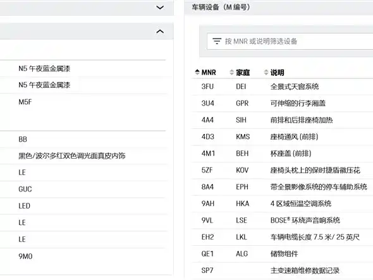The image size is (373, 280).
Task: Click the 说明 column header text
Action: tap(278, 72)
